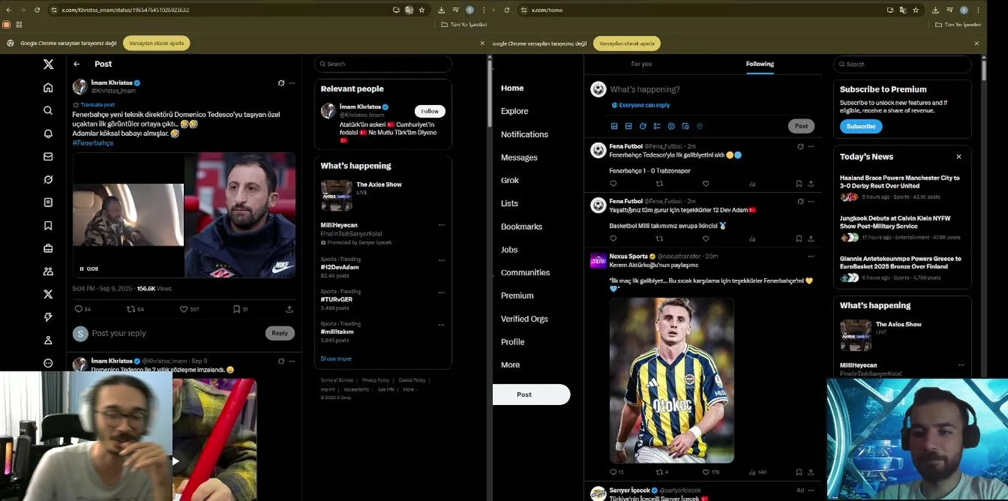Open the envelope Messages icon in left sidebar
Screen dimensions: 1008x501
[x=48, y=157]
